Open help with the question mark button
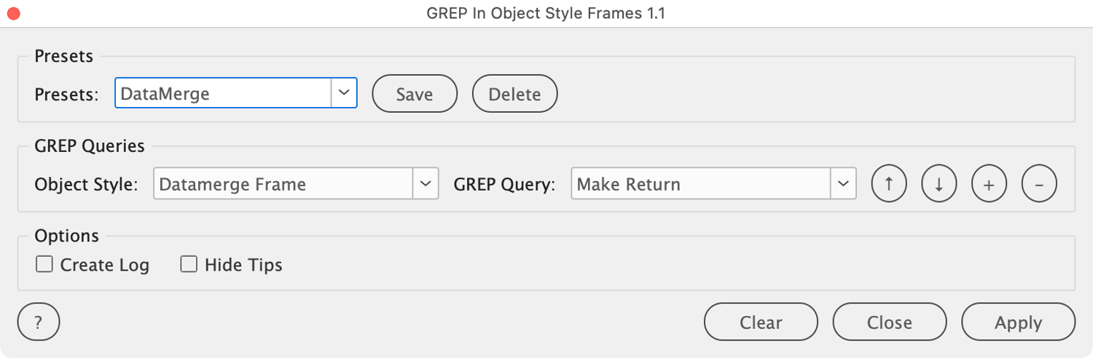The image size is (1093, 358). pyautogui.click(x=38, y=322)
